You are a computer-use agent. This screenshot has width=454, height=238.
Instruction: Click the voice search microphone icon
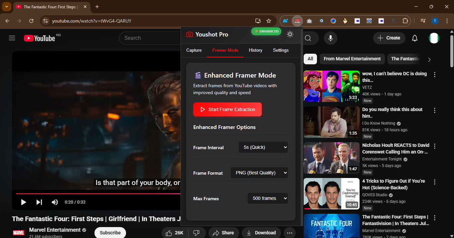(331, 38)
